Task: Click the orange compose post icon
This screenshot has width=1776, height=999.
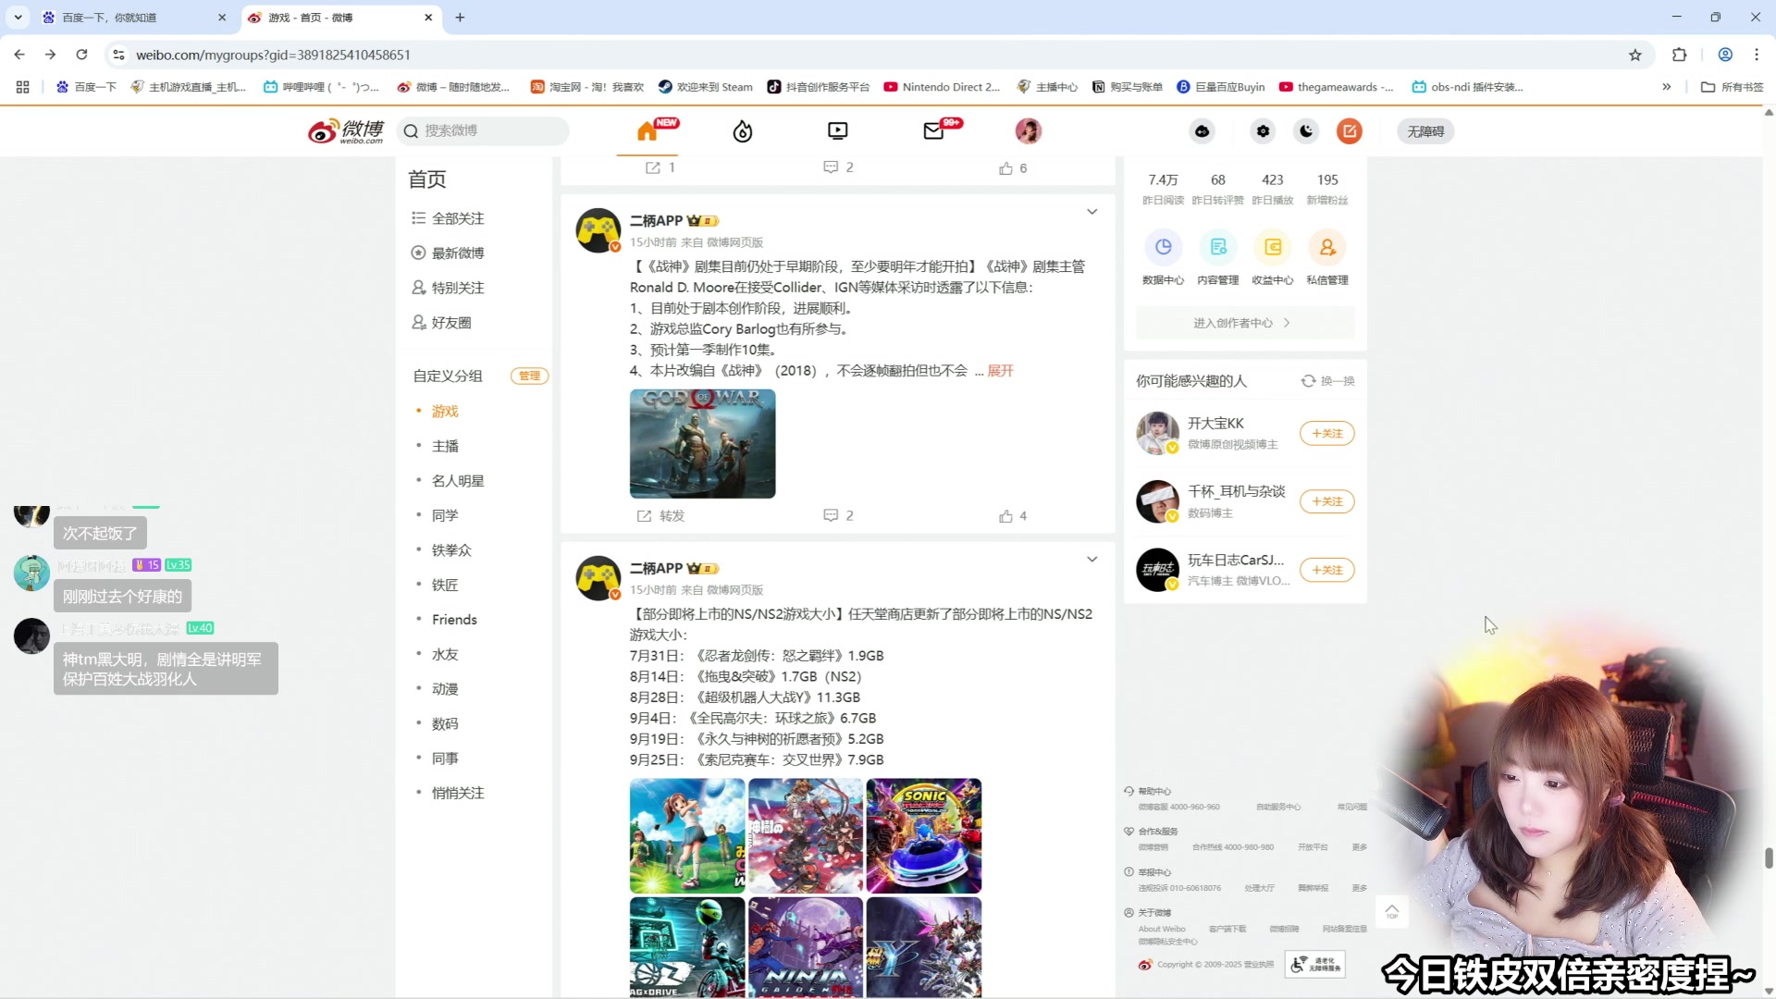Action: click(x=1350, y=131)
